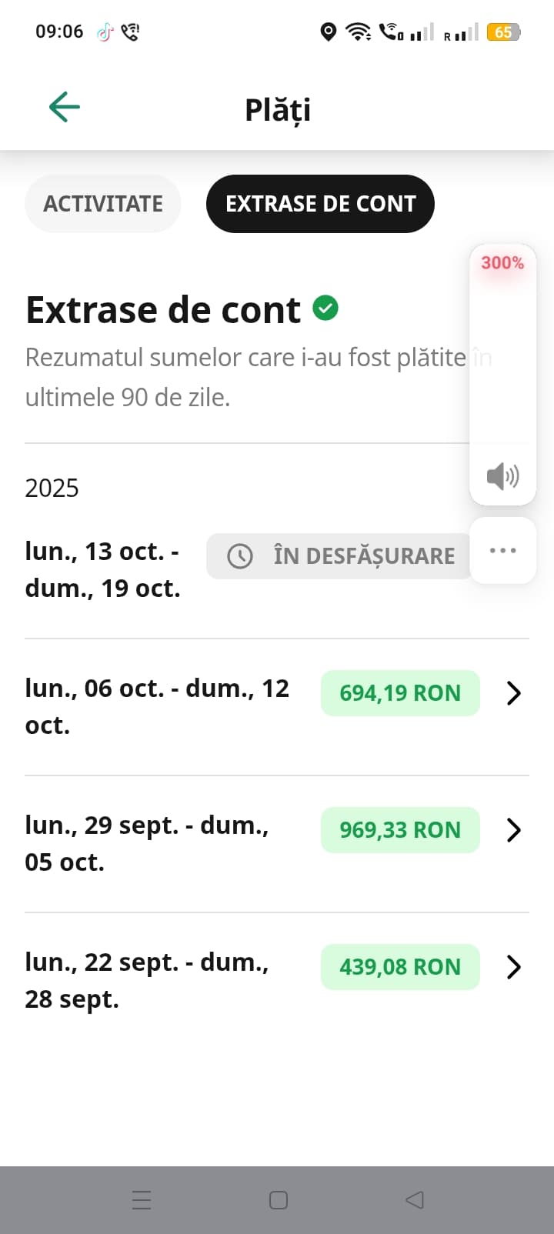Tap the Android home square button
Viewport: 554px width, 1234px height.
[279, 1199]
